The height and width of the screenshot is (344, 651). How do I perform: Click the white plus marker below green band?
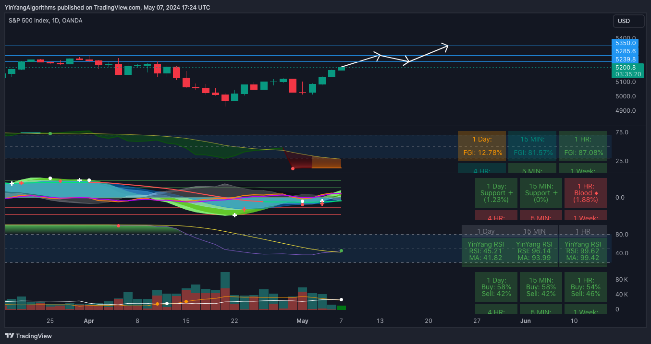tap(234, 215)
